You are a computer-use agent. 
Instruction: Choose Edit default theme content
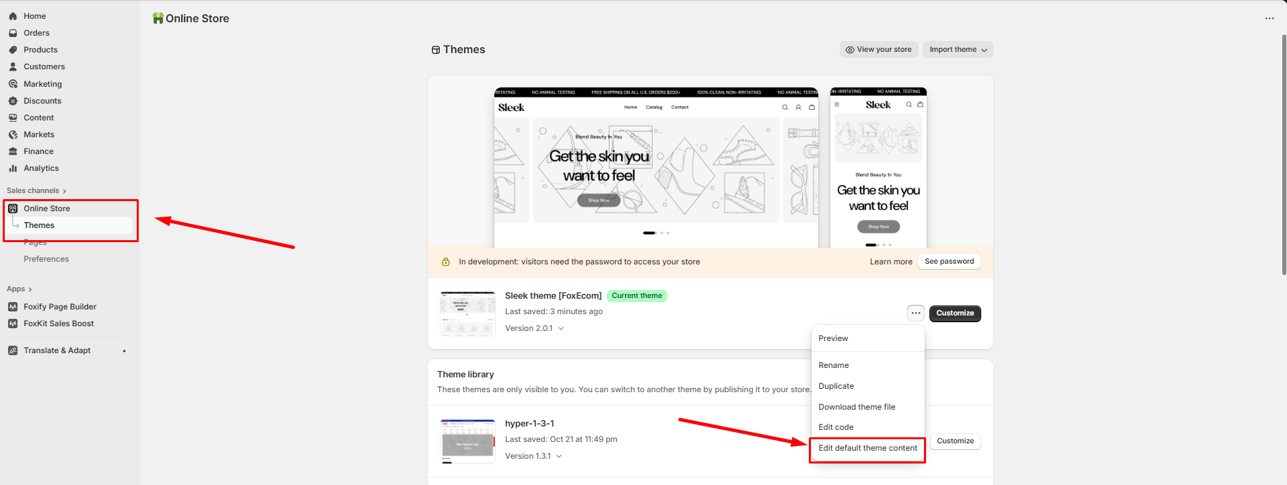(x=868, y=448)
